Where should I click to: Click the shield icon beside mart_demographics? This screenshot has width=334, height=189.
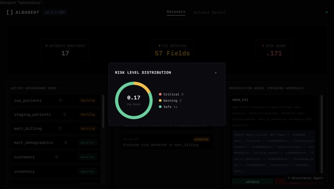pyautogui.click(x=65, y=142)
